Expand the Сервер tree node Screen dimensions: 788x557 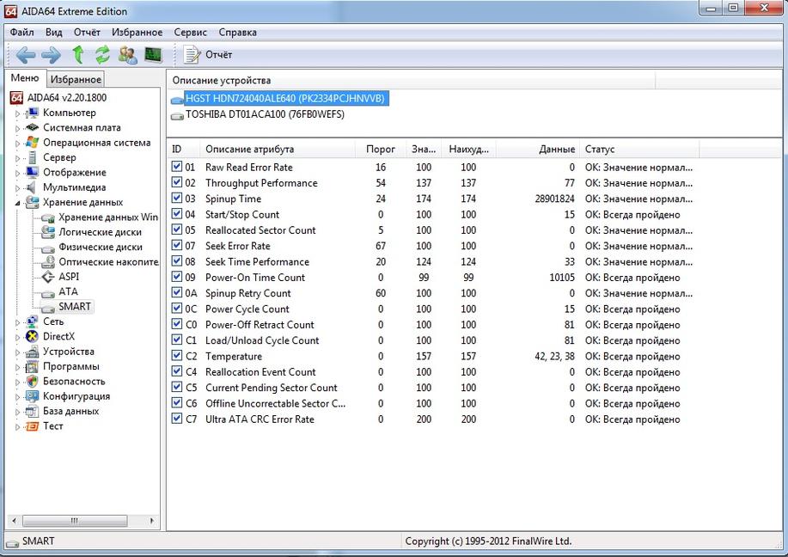pos(17,158)
